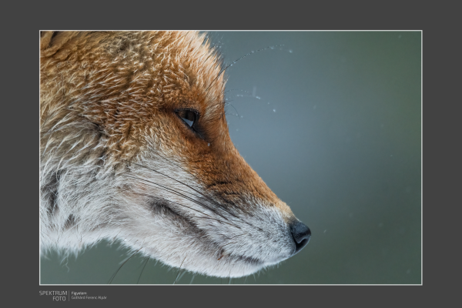Click the dark gray margin left of the photo
The height and width of the screenshot is (308, 462).
coord(19,154)
